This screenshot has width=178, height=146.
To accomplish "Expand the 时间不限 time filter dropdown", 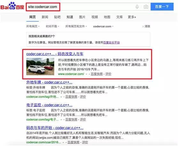I will click(x=52, y=27).
